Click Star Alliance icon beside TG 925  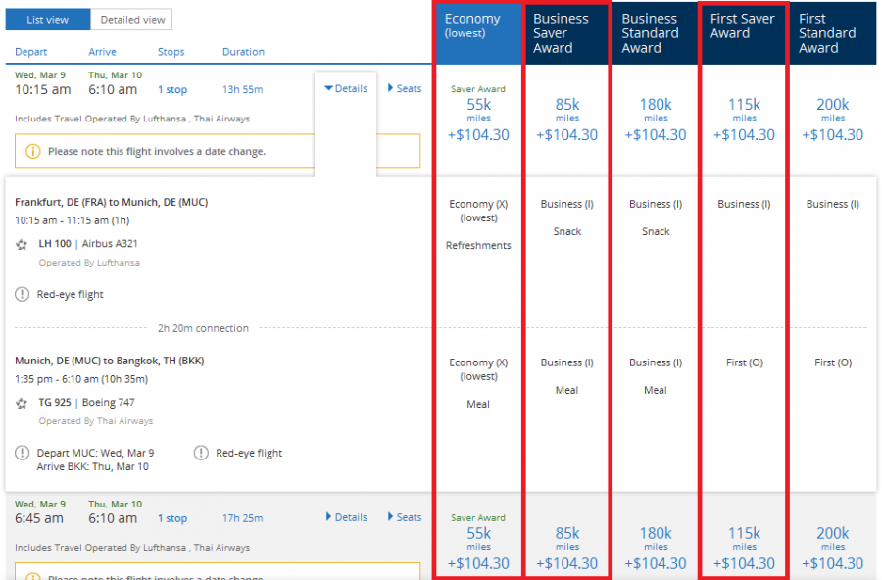tap(22, 403)
